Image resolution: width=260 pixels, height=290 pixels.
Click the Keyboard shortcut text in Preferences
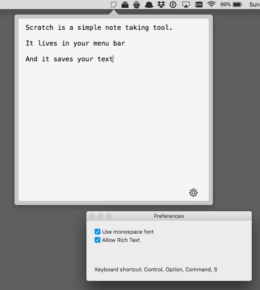[156, 269]
